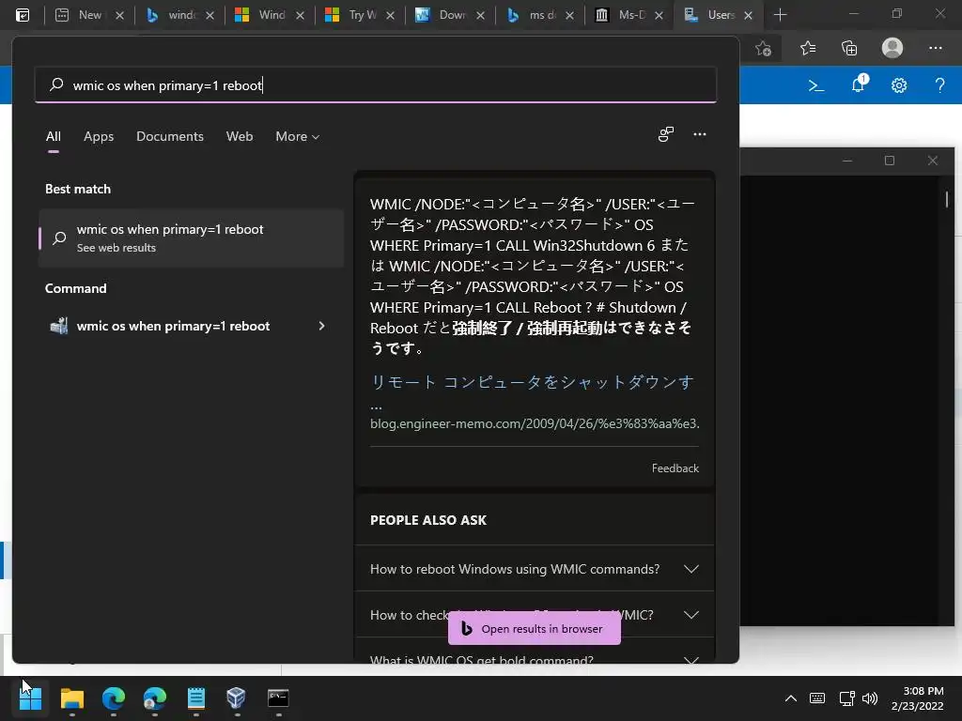Open help question mark icon
The height and width of the screenshot is (721, 962).
(939, 85)
